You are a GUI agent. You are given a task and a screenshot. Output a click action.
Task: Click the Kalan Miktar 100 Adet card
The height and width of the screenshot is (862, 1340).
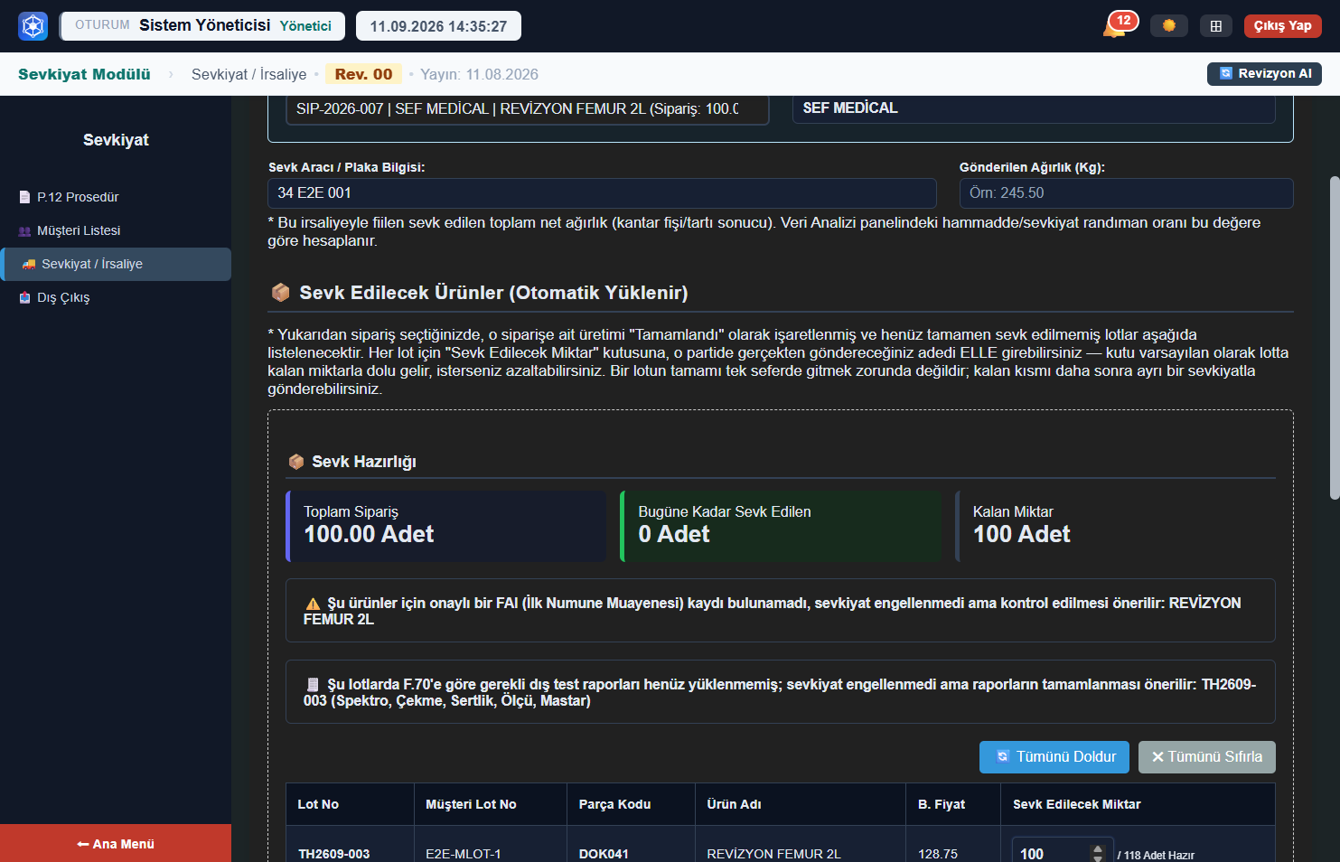(1115, 526)
